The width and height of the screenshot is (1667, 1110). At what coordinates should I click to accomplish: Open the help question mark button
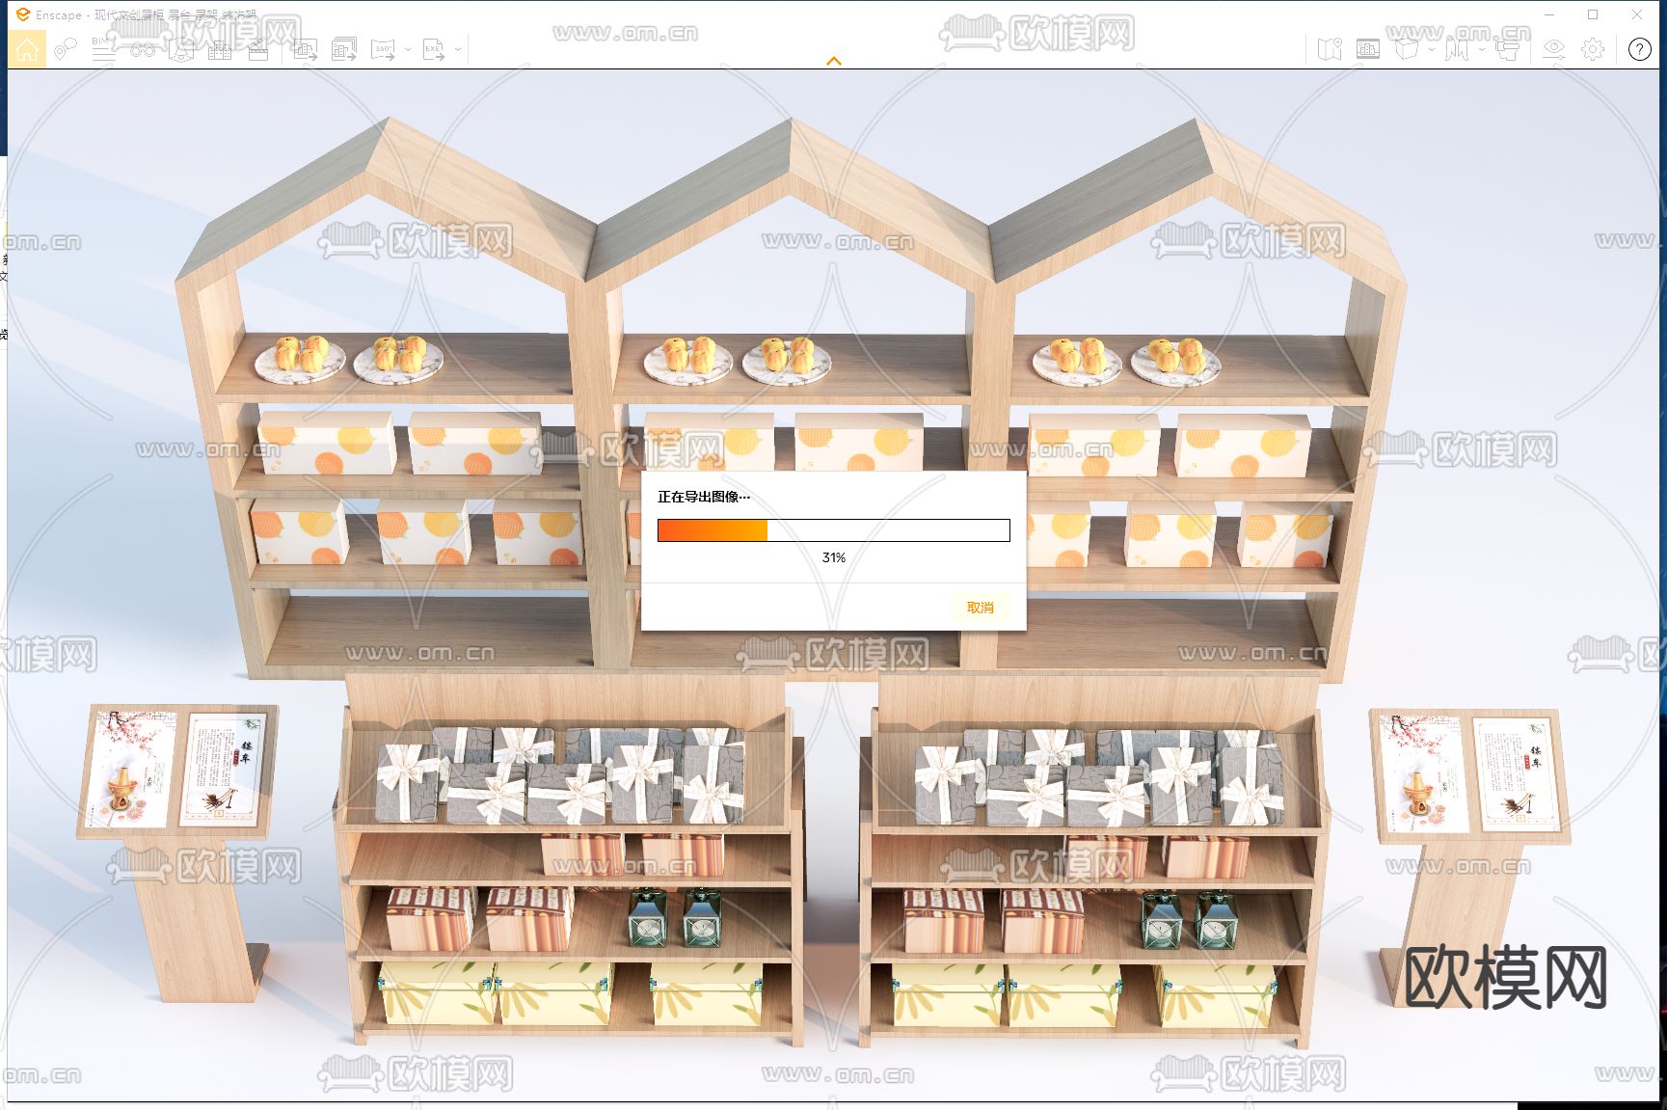click(x=1639, y=49)
